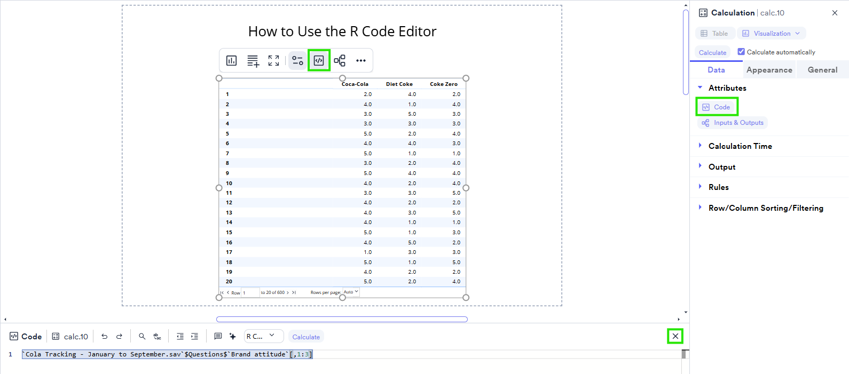The image size is (849, 374).
Task: Click the page title How to Use the R Code Editor
Action: pos(342,31)
